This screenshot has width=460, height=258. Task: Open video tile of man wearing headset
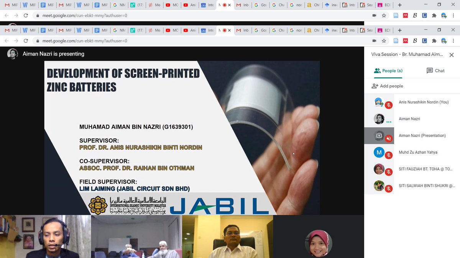pos(45,236)
